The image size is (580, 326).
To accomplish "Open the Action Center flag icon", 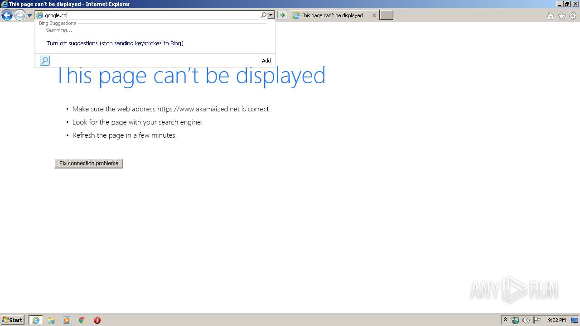I will tap(537, 320).
